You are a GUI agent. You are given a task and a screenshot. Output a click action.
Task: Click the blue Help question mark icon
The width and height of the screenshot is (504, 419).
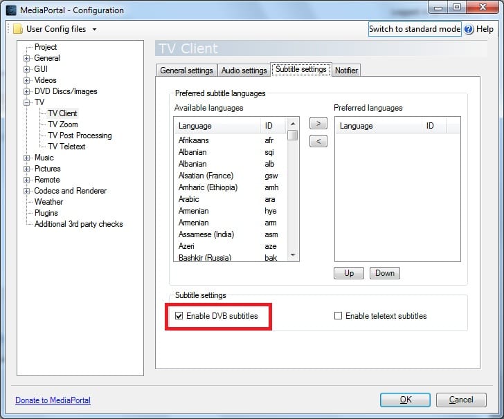[x=469, y=29]
